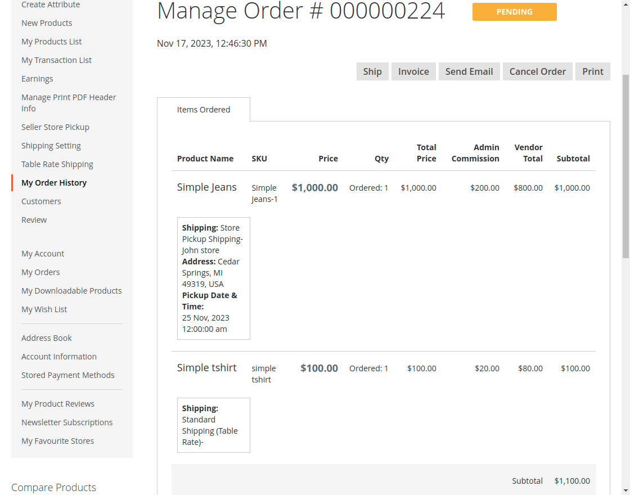The image size is (630, 495).
Task: Cancel Order 000000224
Action: click(x=537, y=71)
